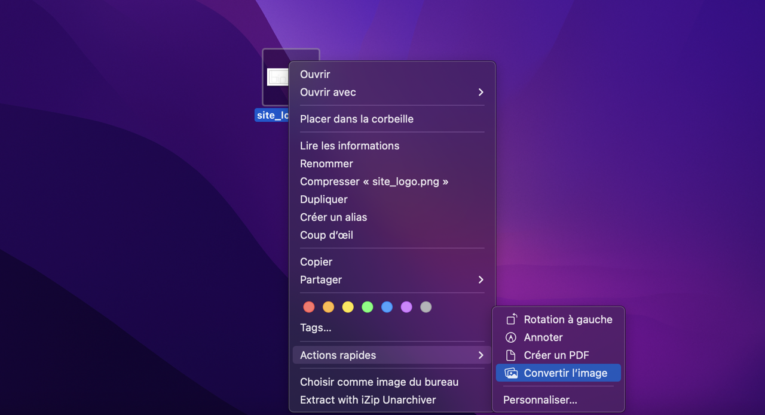This screenshot has width=765, height=415.
Task: Expand the Partager submenu arrow
Action: (481, 280)
